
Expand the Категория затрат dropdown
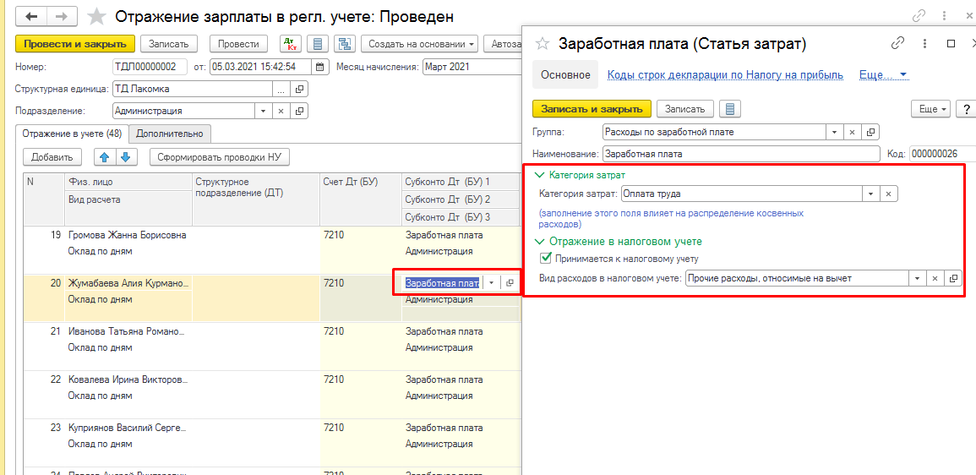(870, 194)
